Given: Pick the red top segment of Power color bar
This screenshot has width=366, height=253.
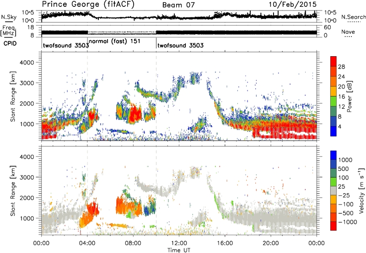Looking at the screenshot, I should coord(334,61).
